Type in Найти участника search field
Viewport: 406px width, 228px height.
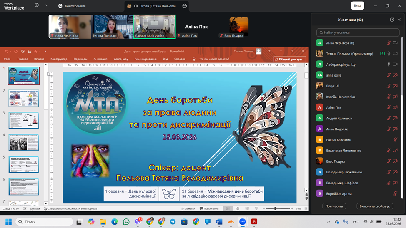(x=358, y=32)
